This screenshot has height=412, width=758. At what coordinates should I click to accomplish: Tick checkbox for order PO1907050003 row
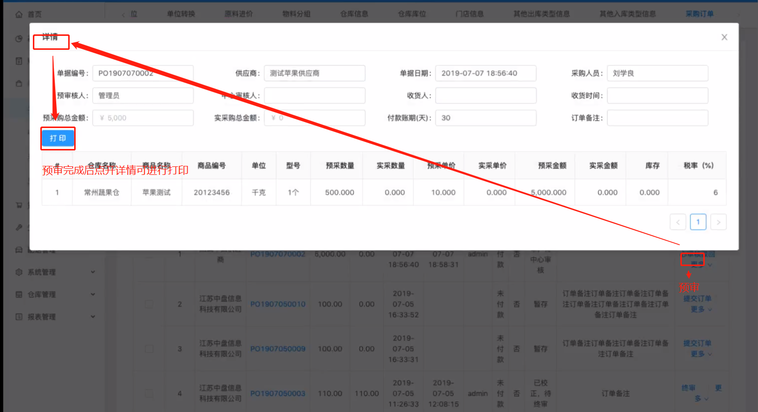coord(149,394)
